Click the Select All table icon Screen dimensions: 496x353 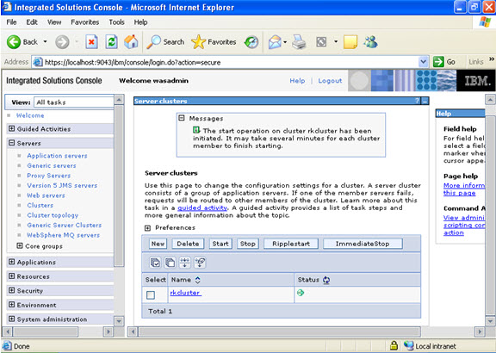tap(155, 263)
